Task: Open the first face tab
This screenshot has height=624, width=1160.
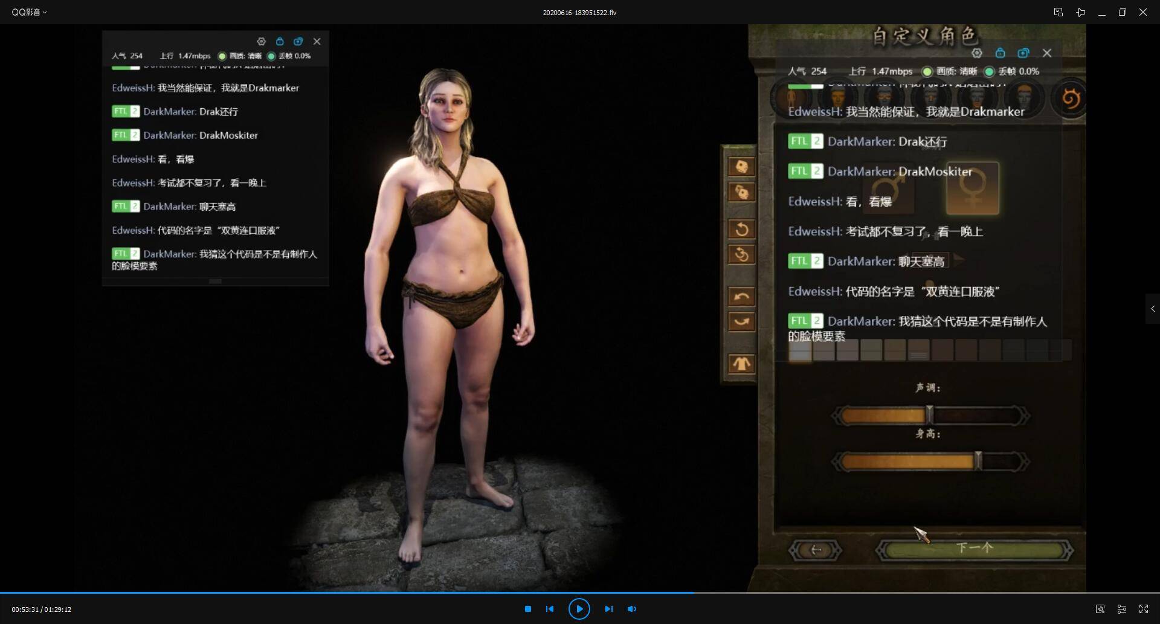Action: click(838, 97)
